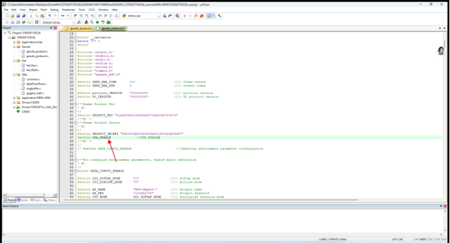
Task: Select the CMSIS green diamond tree item
Action: point(25,111)
